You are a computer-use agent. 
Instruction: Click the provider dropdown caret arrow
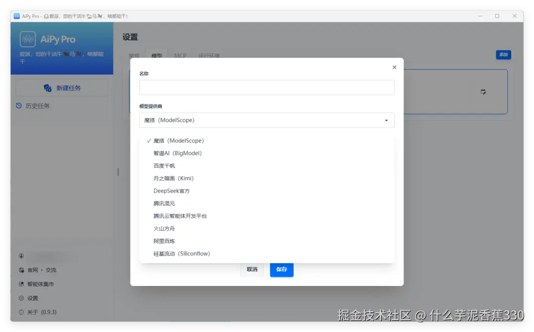click(x=386, y=120)
